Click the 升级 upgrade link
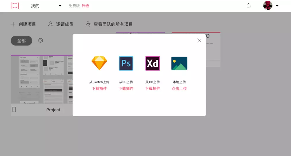 click(85, 6)
